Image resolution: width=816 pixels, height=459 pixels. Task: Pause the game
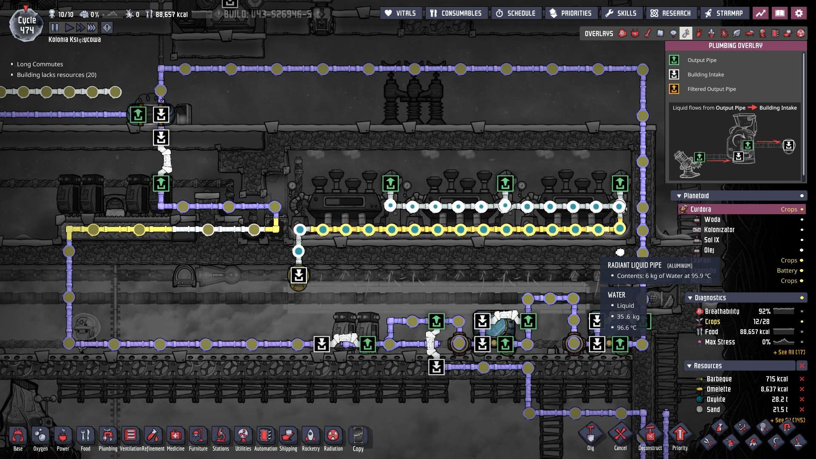pyautogui.click(x=55, y=28)
